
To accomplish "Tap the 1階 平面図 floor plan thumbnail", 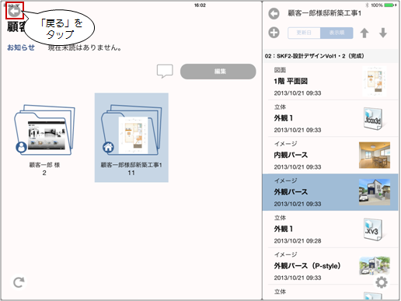I will [x=375, y=81].
